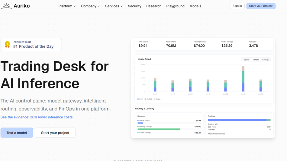The width and height of the screenshot is (287, 161).
Task: Open the #1 Product of the Day badge
Action: pos(31,44)
